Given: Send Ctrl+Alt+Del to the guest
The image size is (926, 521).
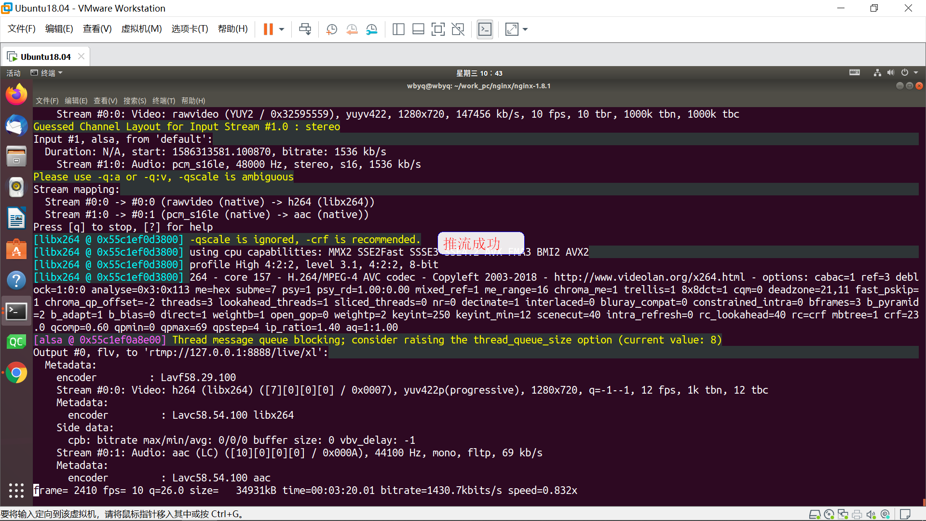Looking at the screenshot, I should pos(305,29).
